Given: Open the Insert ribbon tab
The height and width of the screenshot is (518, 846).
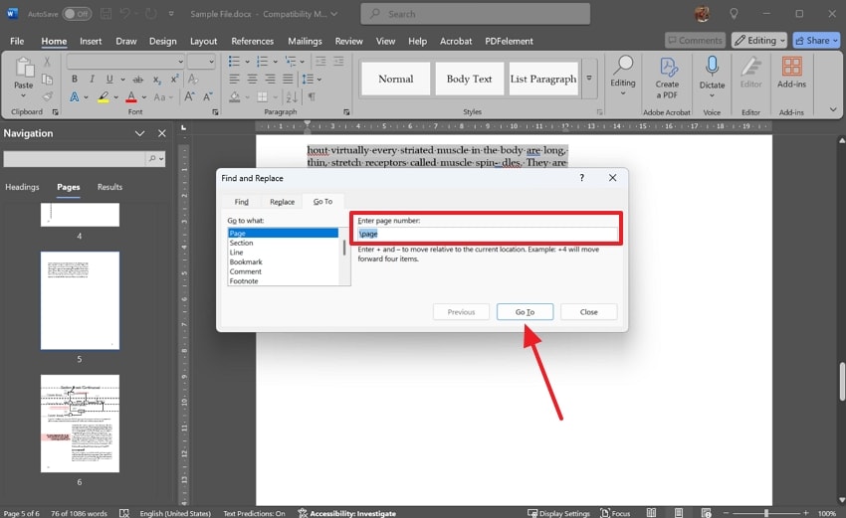Looking at the screenshot, I should tap(91, 41).
